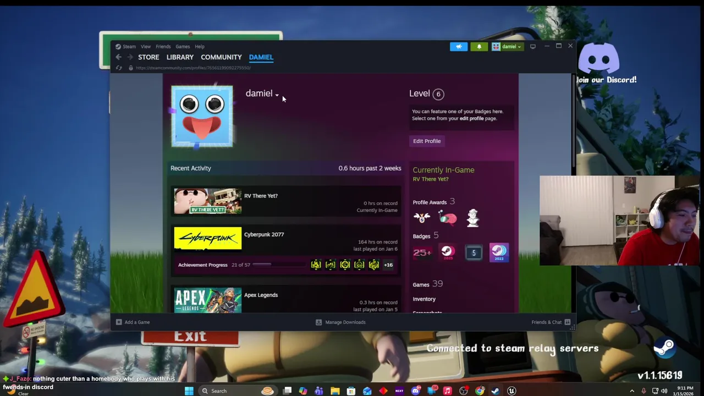Open the blue announcements megaphone button
Viewport: 704px width, 396px height.
pyautogui.click(x=459, y=47)
